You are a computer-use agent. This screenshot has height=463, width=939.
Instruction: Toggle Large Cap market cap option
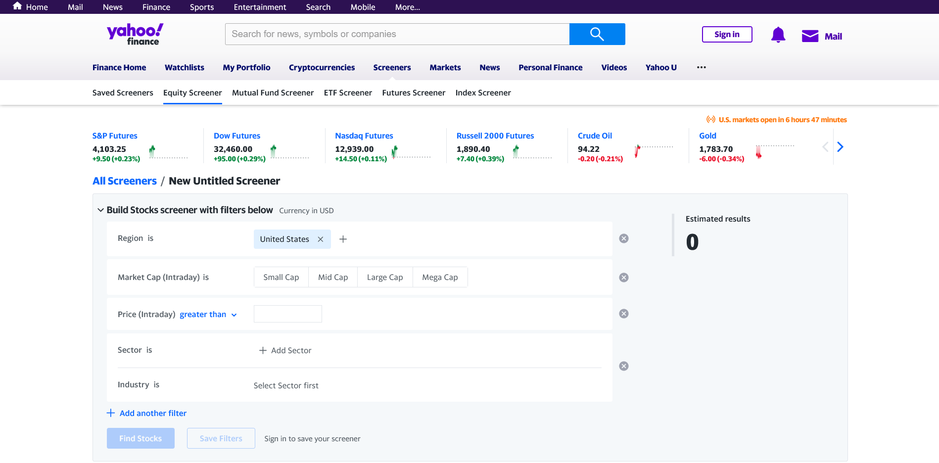385,278
